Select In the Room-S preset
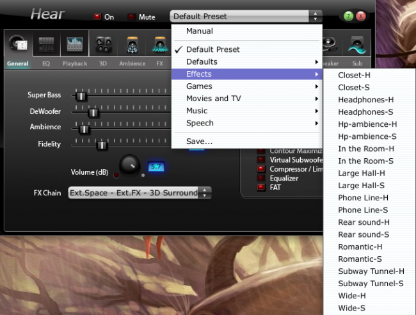 tap(369, 161)
